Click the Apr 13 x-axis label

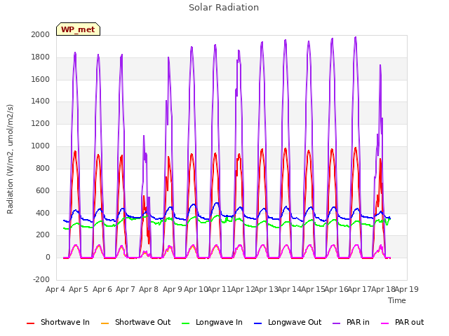266,289
